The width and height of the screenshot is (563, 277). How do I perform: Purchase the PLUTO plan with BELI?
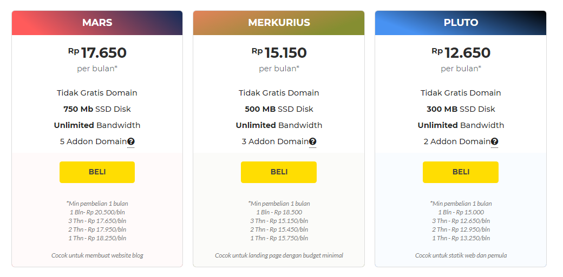click(461, 172)
